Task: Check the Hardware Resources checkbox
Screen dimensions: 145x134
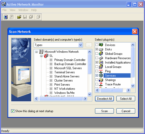Action: [x=97, y=58]
